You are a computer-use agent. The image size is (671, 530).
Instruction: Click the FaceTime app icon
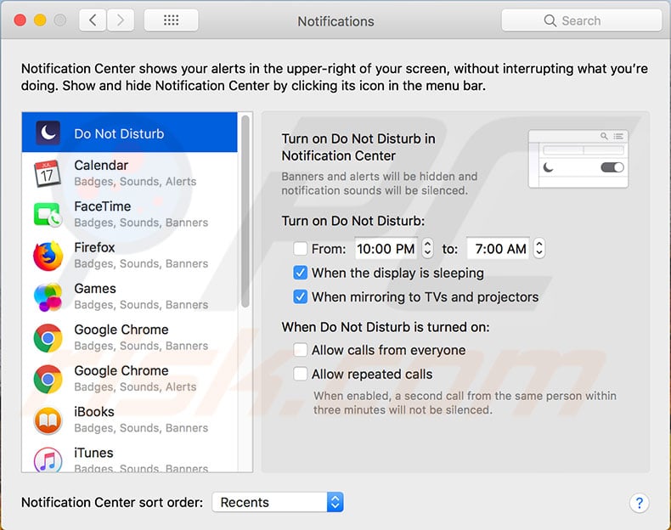48,214
